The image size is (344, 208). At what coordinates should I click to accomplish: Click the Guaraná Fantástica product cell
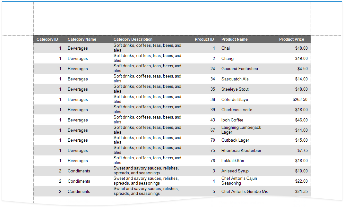pos(239,69)
